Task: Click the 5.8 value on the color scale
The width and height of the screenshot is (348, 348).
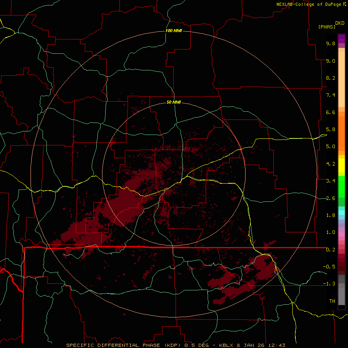Action: 331,130
